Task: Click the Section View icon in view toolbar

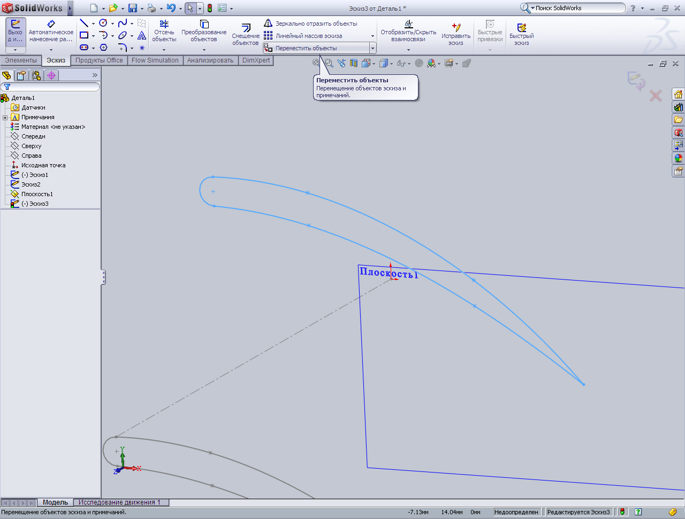Action: [x=353, y=63]
